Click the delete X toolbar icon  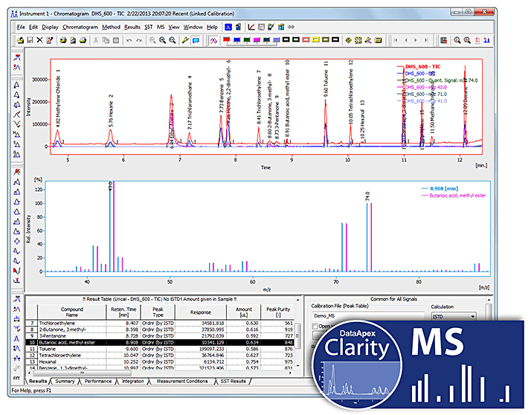point(39,39)
